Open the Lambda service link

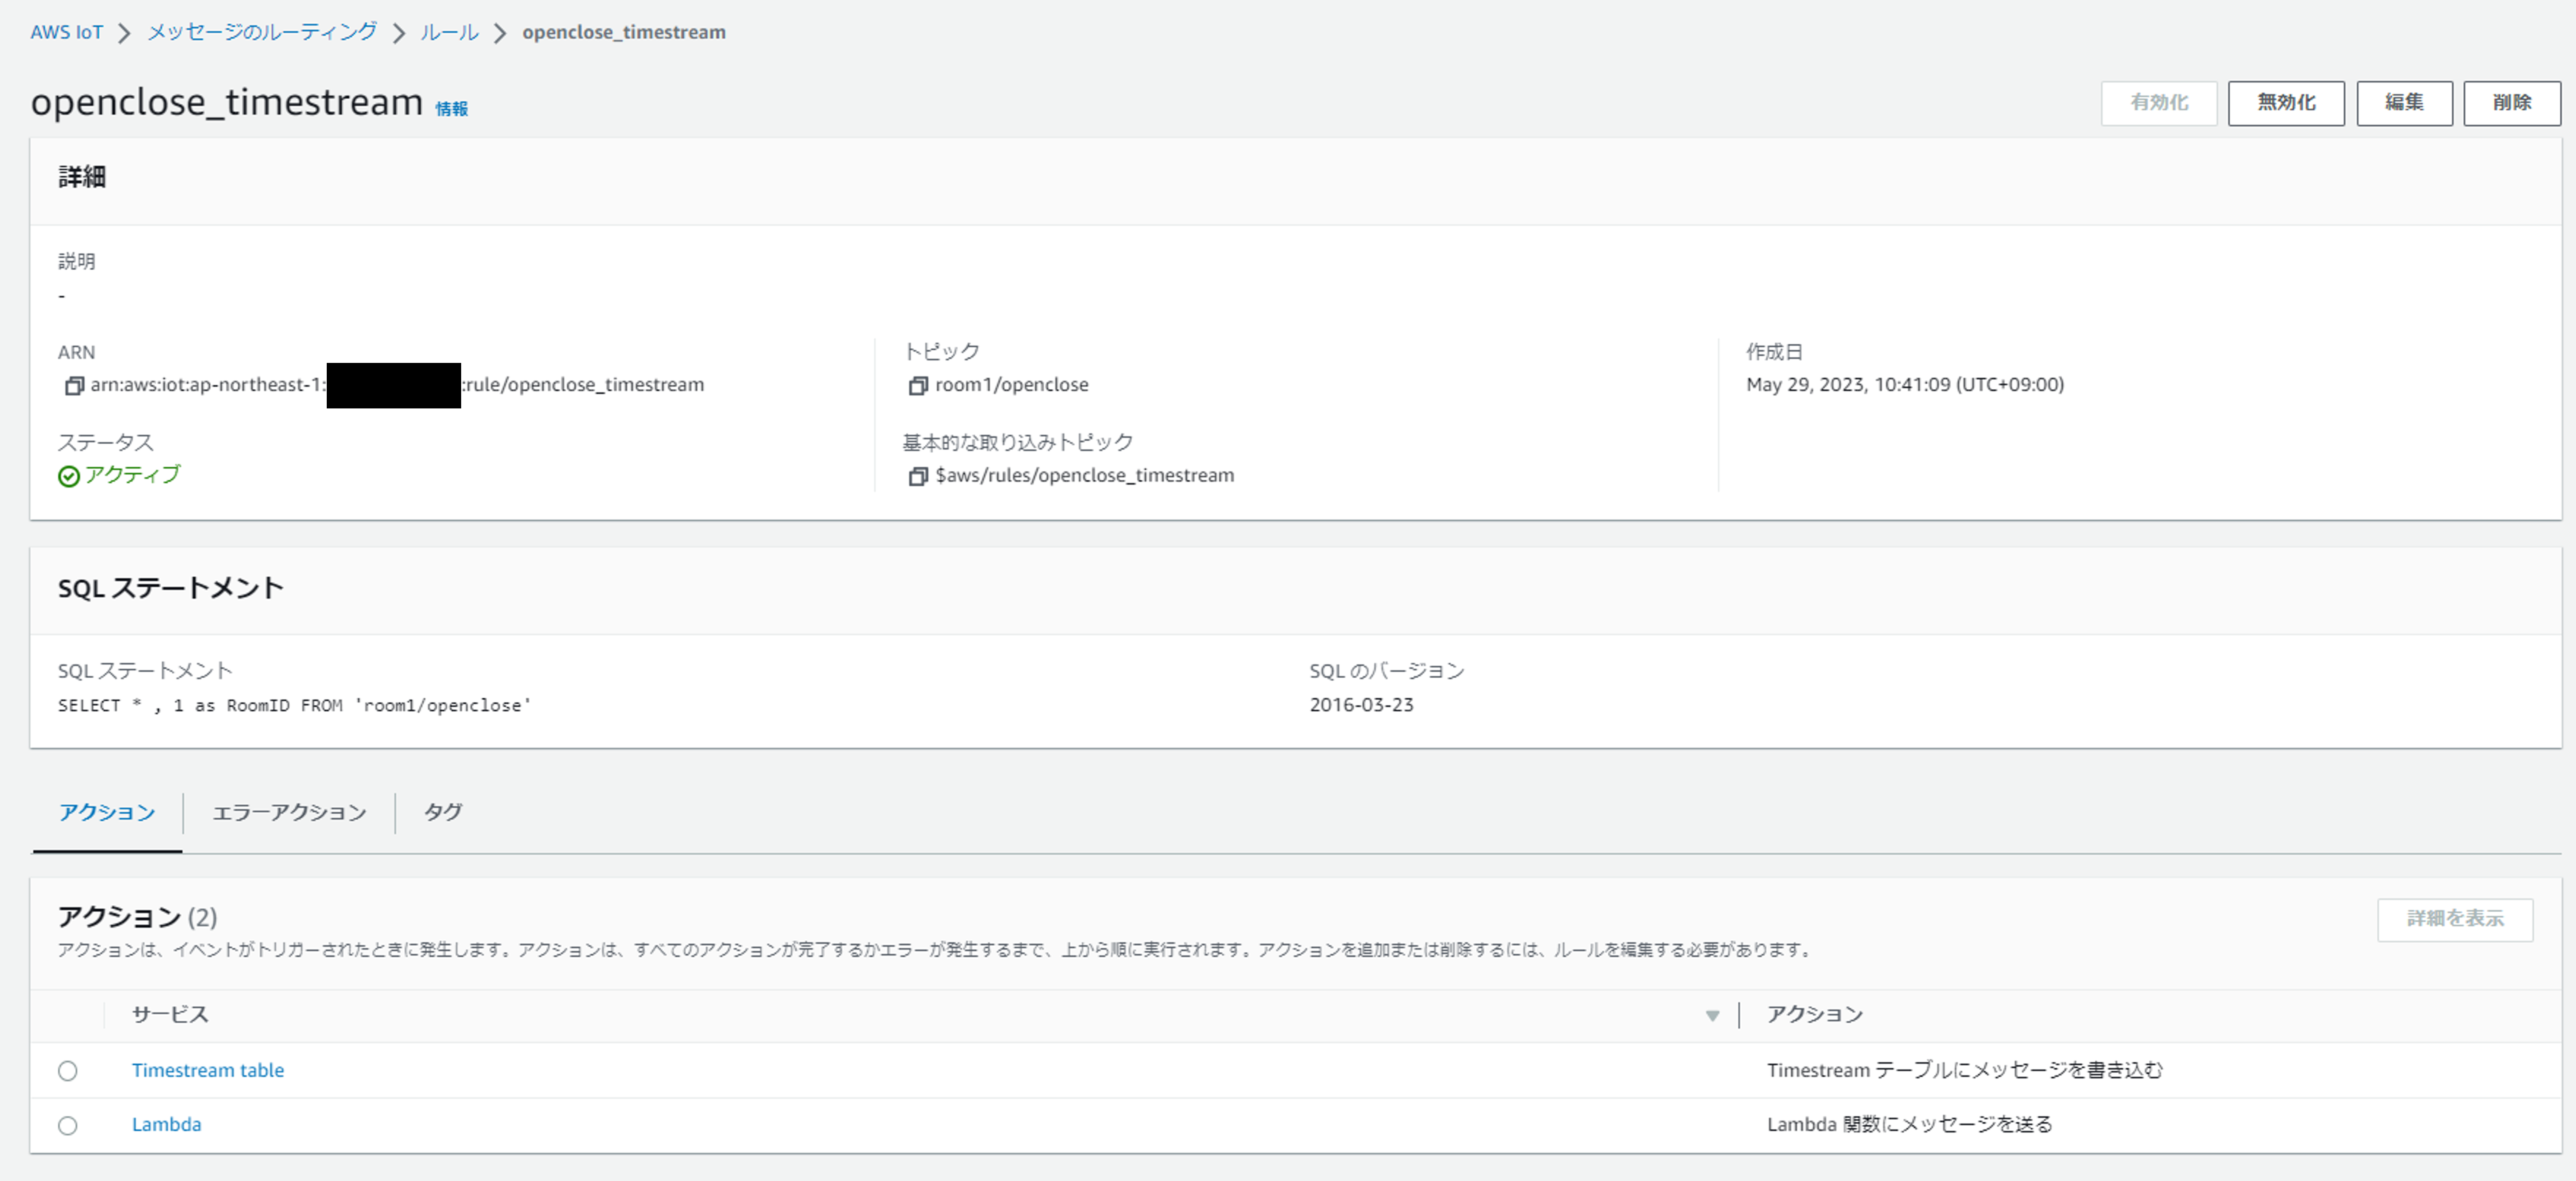[166, 1124]
